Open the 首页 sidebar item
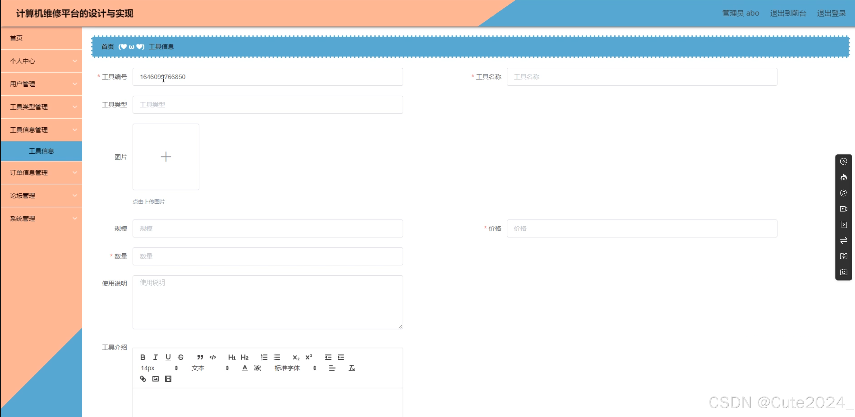 pos(17,38)
